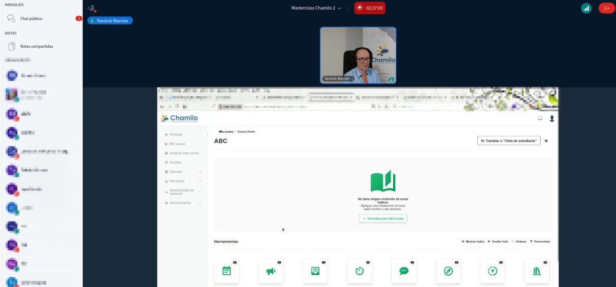Click the red leave meeting button

tap(607, 8)
